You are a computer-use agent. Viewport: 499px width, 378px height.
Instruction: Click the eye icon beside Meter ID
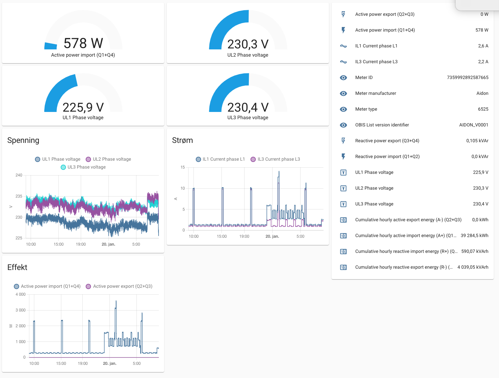coord(343,77)
